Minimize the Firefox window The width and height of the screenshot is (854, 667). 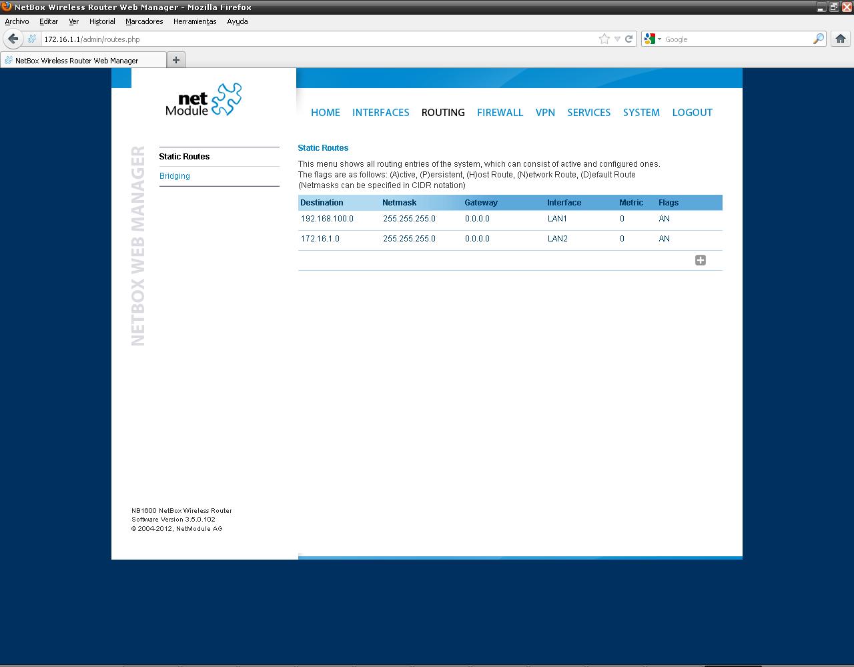point(821,7)
